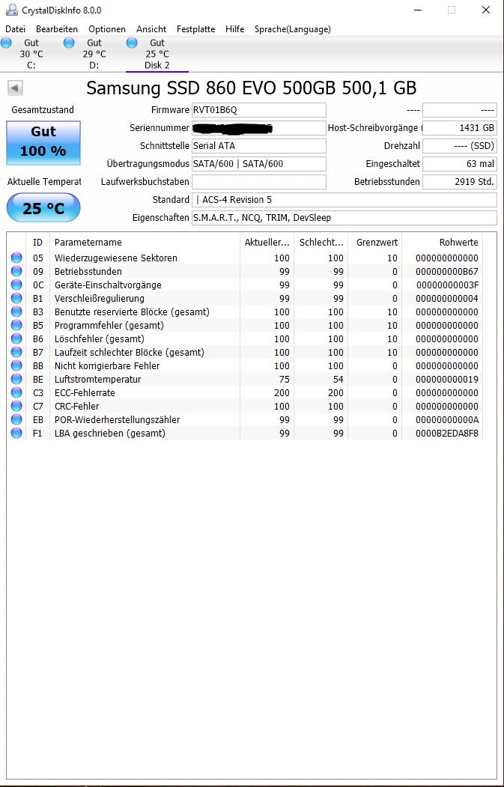Click the Gesamtzustand label
This screenshot has width=504, height=787.
click(43, 110)
